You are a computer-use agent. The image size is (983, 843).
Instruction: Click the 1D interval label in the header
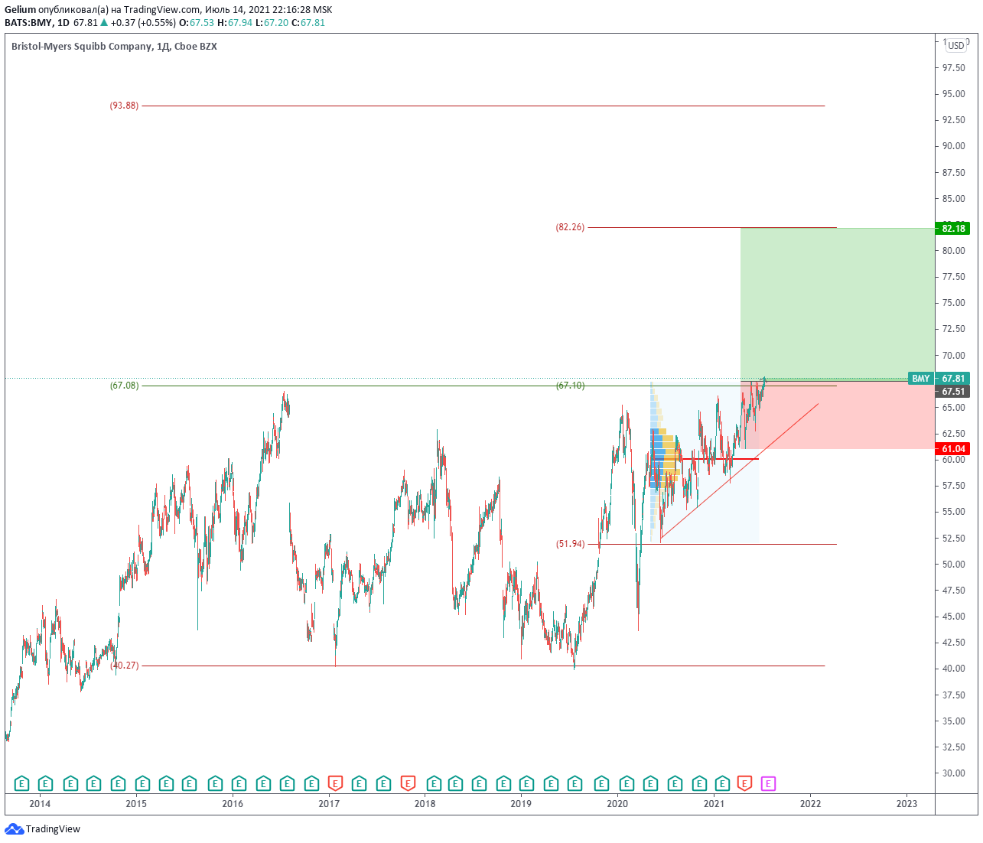[63, 23]
